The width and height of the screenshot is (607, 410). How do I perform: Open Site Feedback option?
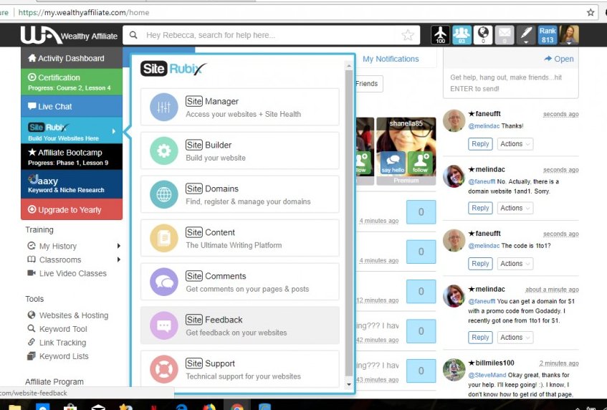point(240,325)
